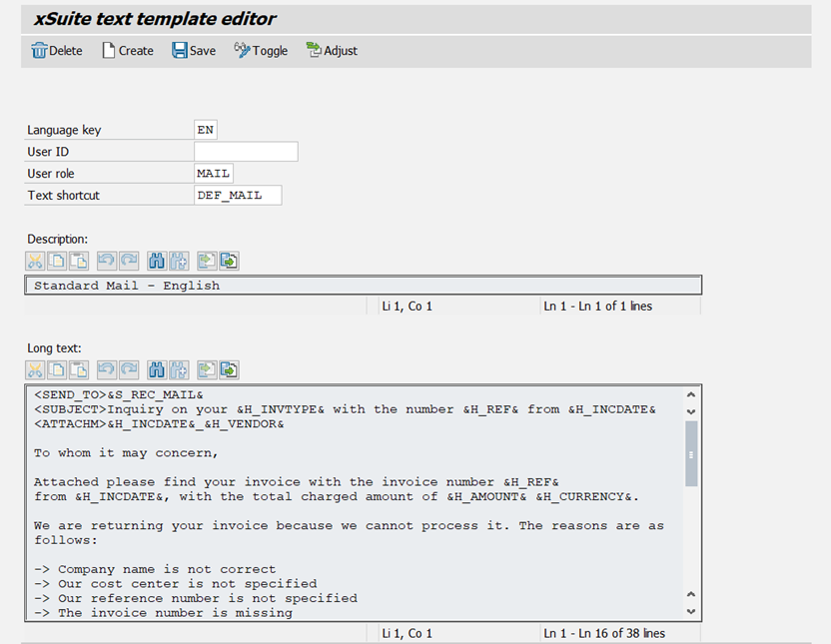The width and height of the screenshot is (831, 644).
Task: Activate the Adjust function
Action: pos(331,50)
